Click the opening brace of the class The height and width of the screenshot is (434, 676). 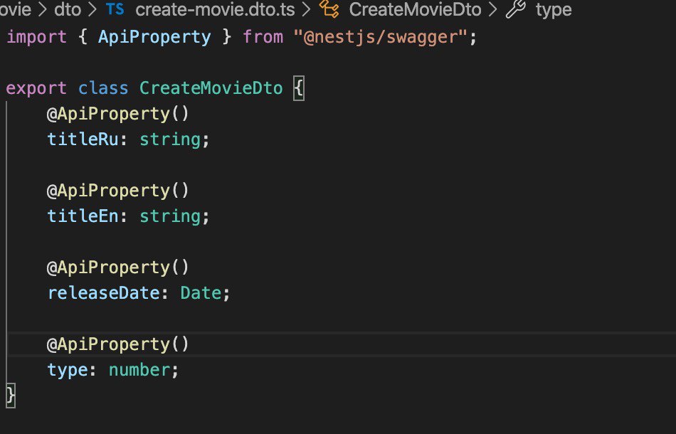pos(299,89)
